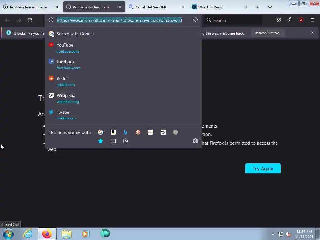Click the Refresh Firefox... button
This screenshot has width=320, height=240.
tap(268, 33)
